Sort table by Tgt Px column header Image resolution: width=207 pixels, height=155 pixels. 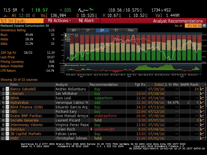coord(136,84)
